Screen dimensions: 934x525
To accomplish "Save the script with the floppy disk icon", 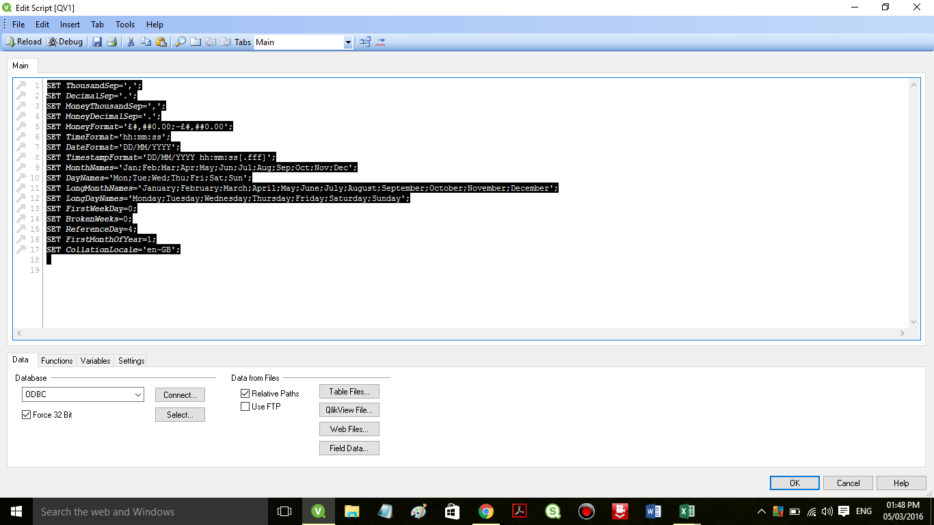I will click(97, 42).
